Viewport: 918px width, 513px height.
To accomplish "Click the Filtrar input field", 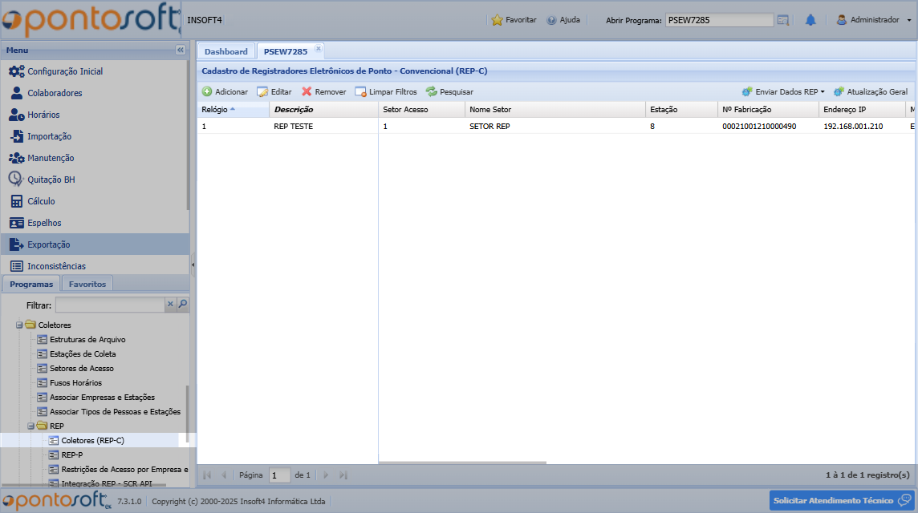I will [109, 305].
